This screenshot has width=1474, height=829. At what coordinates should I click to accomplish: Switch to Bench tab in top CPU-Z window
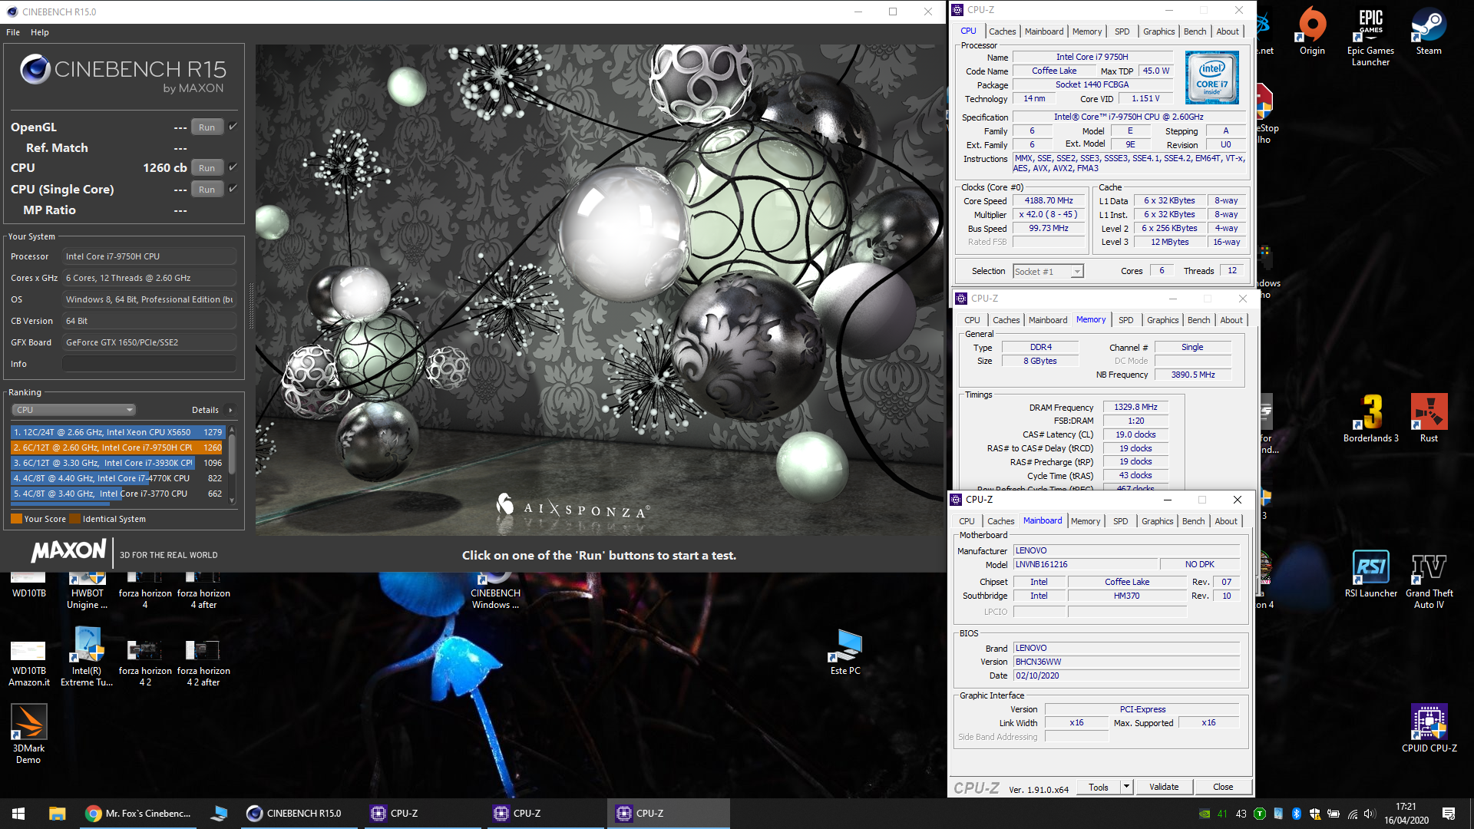point(1195,31)
